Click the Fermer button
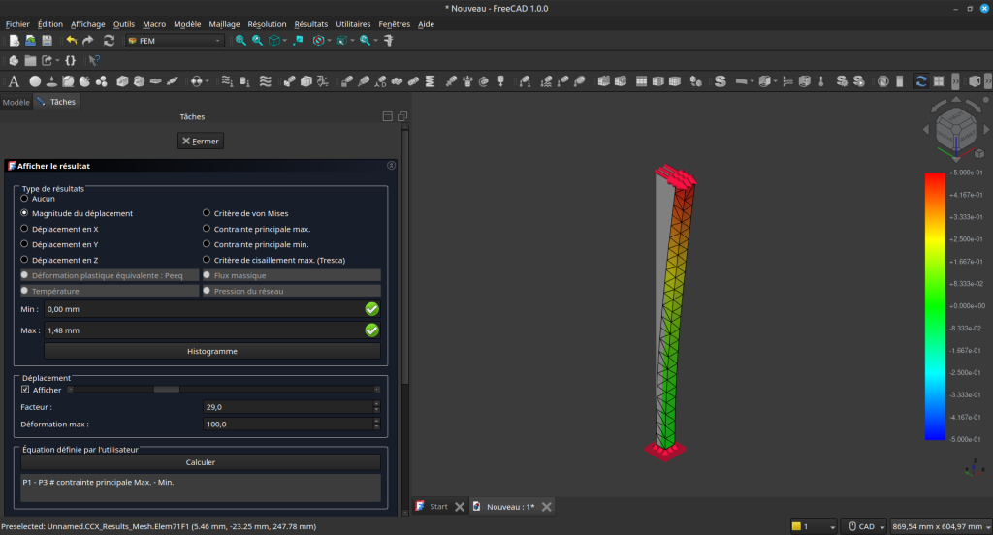 [x=201, y=141]
